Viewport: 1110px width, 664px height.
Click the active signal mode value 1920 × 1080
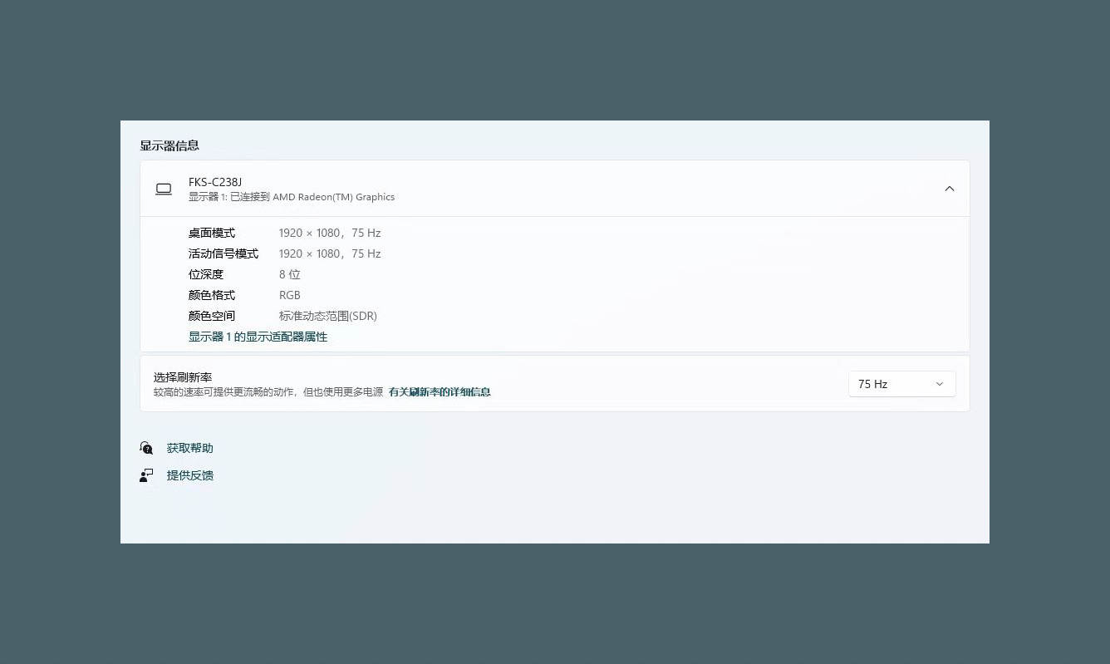[330, 253]
